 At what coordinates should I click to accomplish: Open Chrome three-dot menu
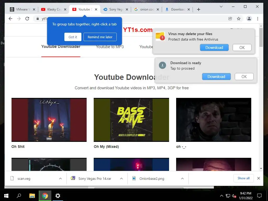tap(258, 19)
